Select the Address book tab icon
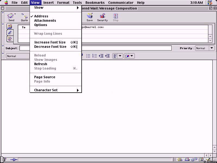Image resolution: width=217 pixels, height=163 pixels. 10,26
